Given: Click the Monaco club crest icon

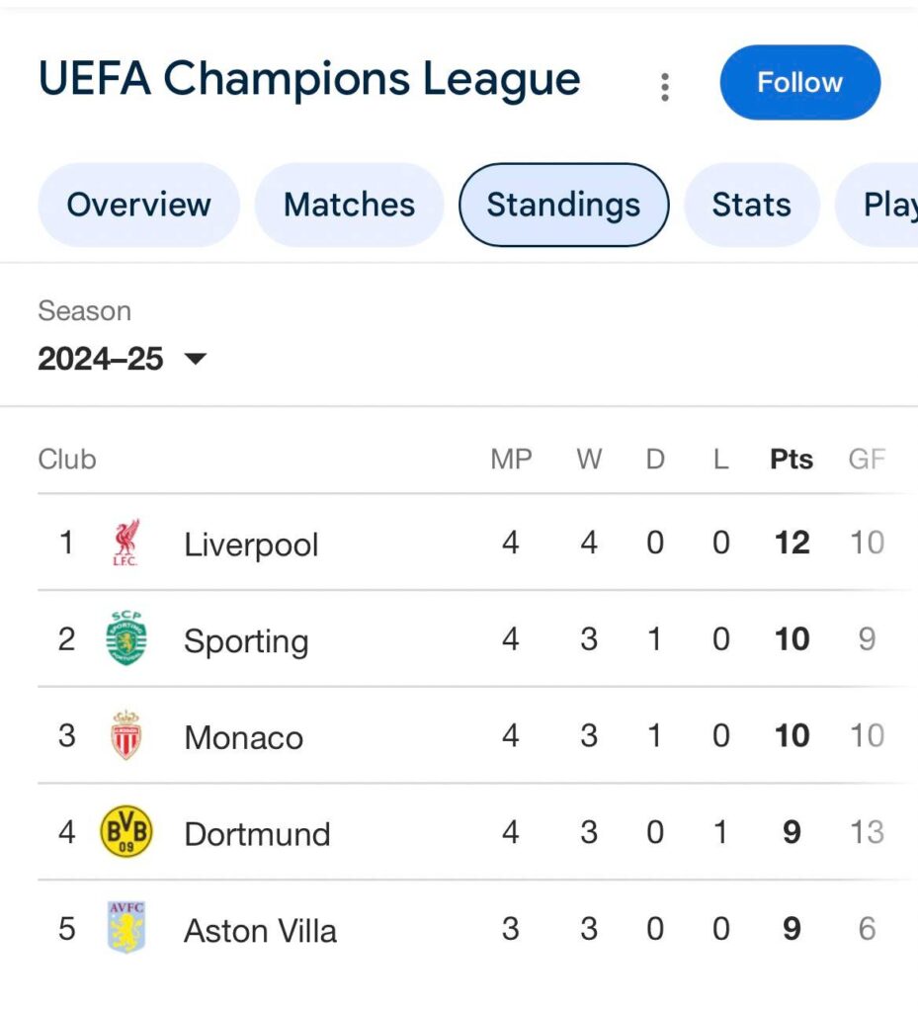Looking at the screenshot, I should [x=126, y=735].
